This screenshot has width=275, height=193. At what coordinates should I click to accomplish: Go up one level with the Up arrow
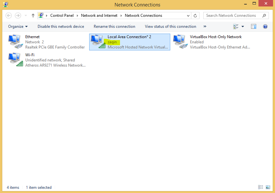click(x=33, y=16)
